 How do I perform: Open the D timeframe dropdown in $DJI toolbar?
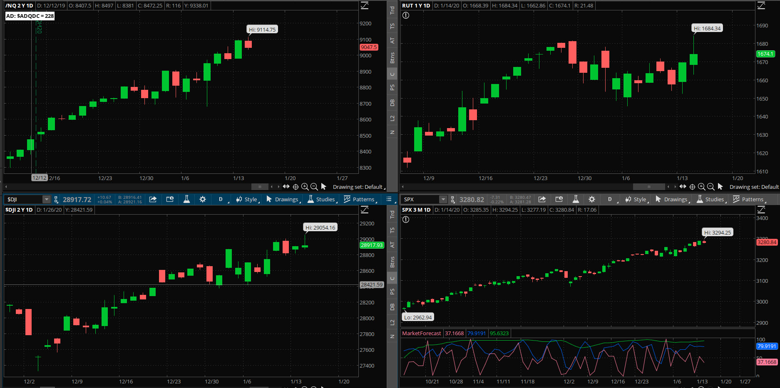click(222, 199)
